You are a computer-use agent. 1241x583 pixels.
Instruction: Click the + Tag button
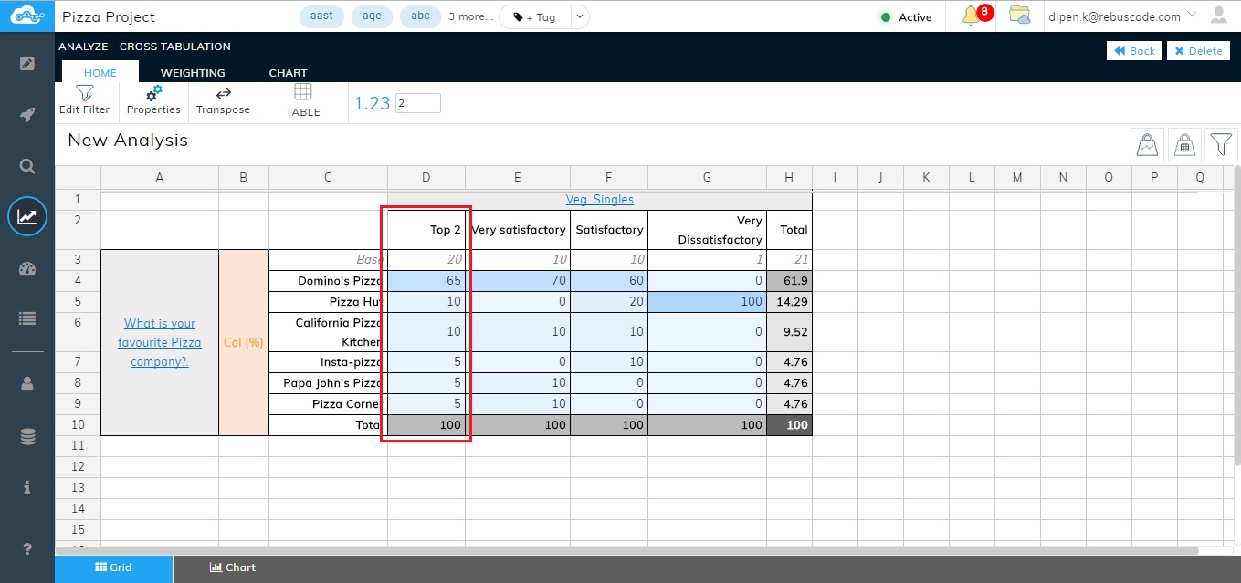tap(535, 16)
